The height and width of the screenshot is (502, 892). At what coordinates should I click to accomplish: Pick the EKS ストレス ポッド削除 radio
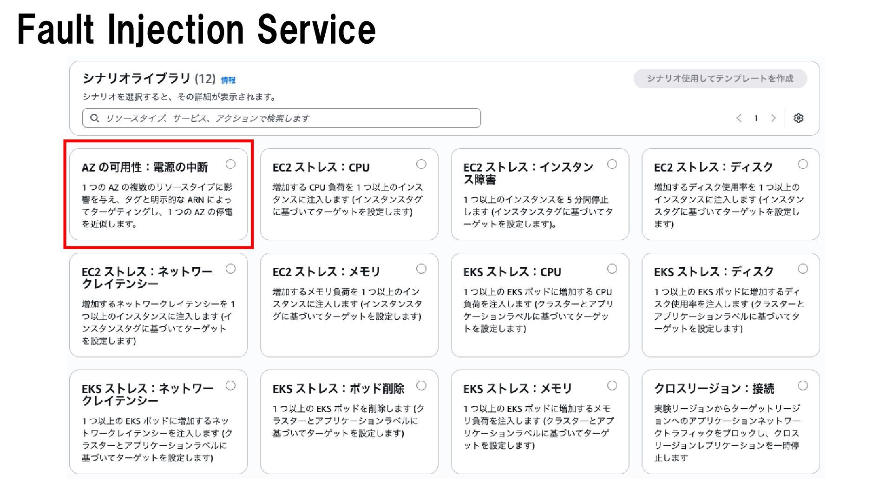(421, 385)
